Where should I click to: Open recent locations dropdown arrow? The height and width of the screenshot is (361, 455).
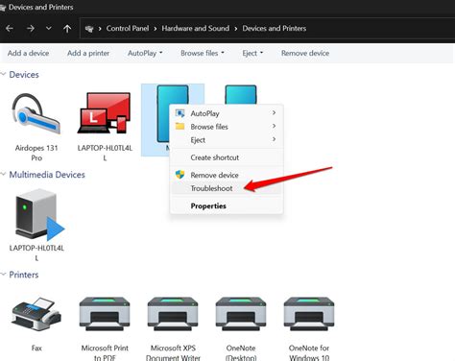click(49, 29)
